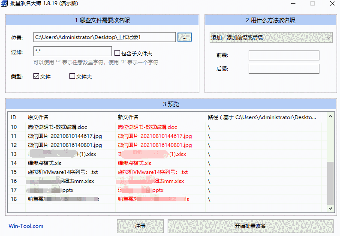Click the 后缀 suffix input box
Viewport: 340px width, 236px height.
pyautogui.click(x=284, y=69)
